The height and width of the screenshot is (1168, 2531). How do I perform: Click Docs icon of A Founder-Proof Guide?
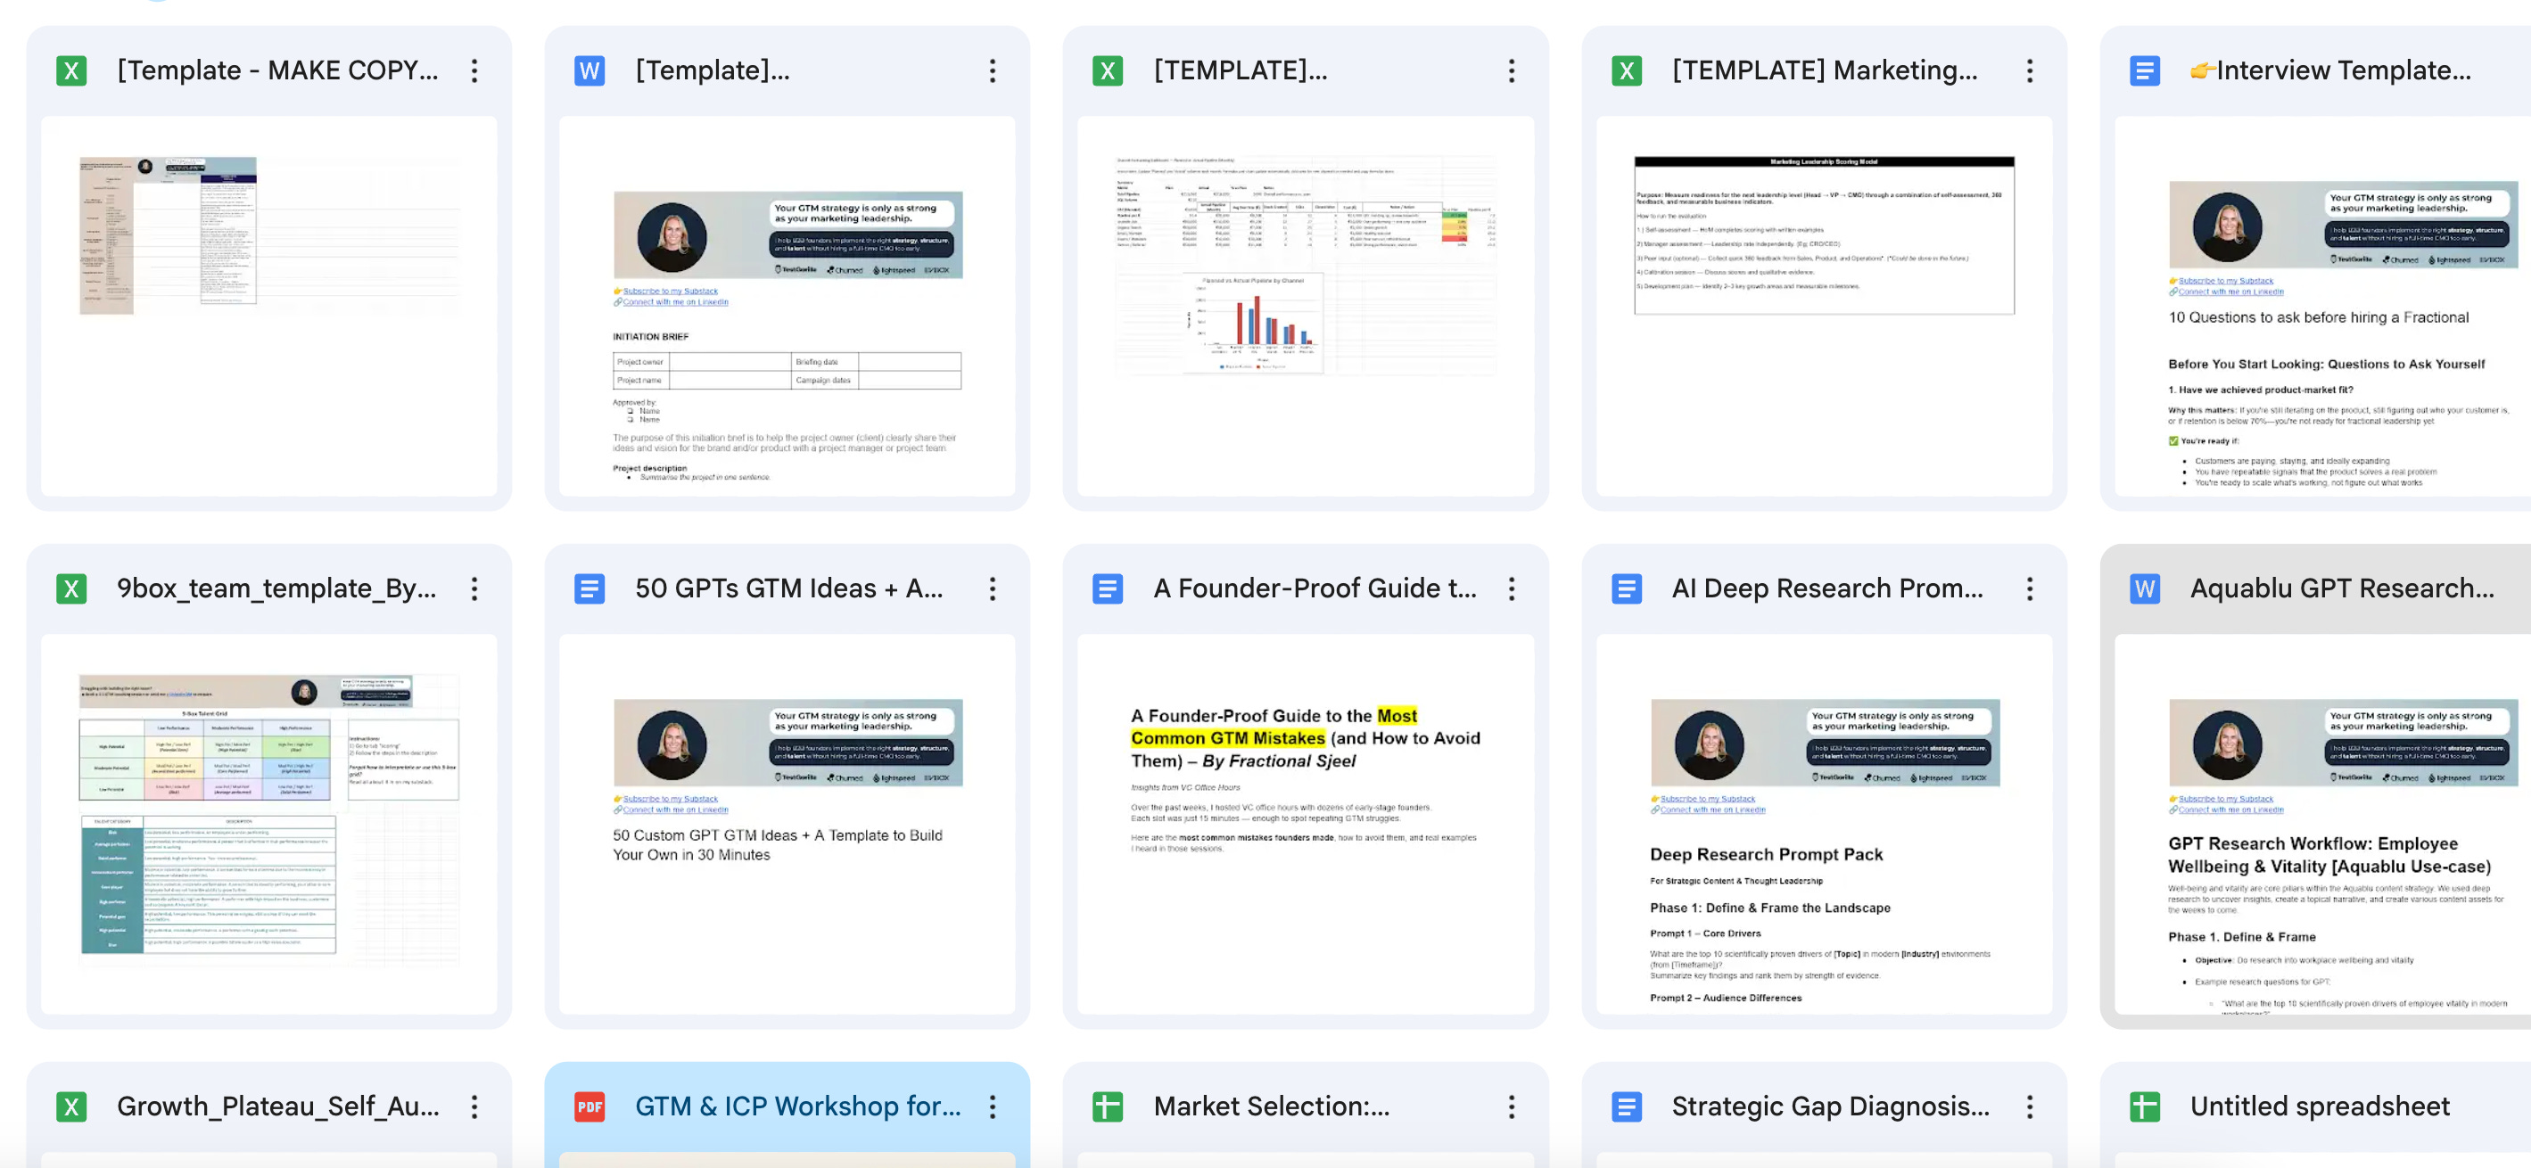(1109, 588)
